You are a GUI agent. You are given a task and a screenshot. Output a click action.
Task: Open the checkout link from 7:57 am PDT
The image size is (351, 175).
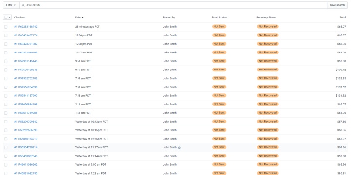[25, 87]
